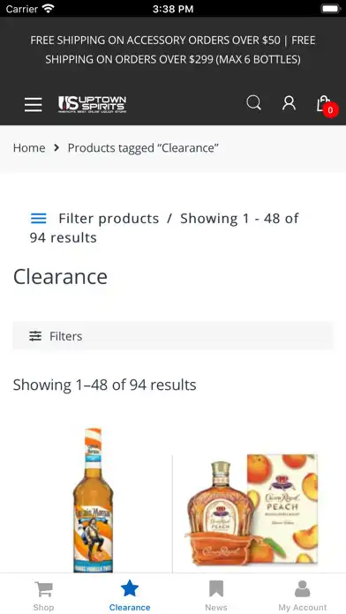Click the sliders icon beside Filters
The height and width of the screenshot is (614, 346).
[x=35, y=336]
